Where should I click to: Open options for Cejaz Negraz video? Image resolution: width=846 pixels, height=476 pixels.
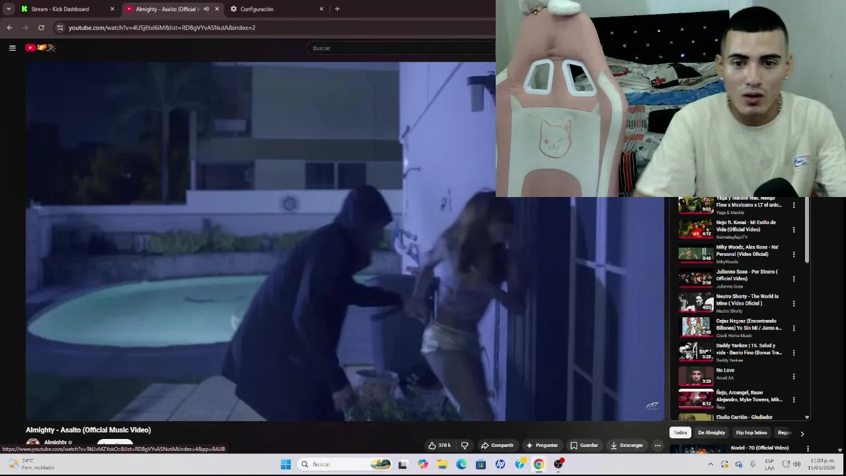click(794, 328)
